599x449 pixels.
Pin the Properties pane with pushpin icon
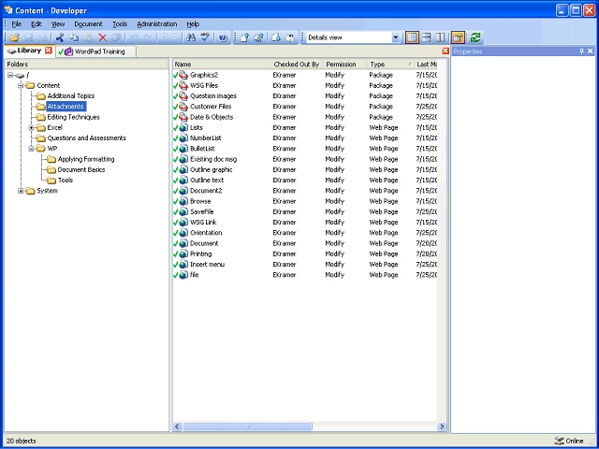582,51
